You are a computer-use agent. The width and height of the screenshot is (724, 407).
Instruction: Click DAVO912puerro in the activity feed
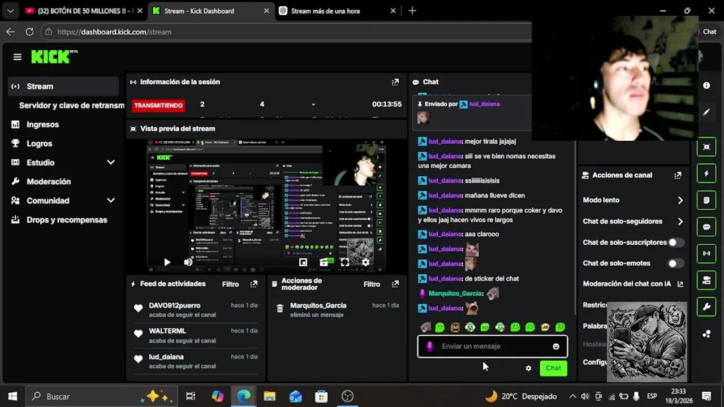pyautogui.click(x=174, y=305)
